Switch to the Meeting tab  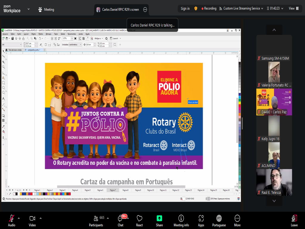[x=46, y=10]
